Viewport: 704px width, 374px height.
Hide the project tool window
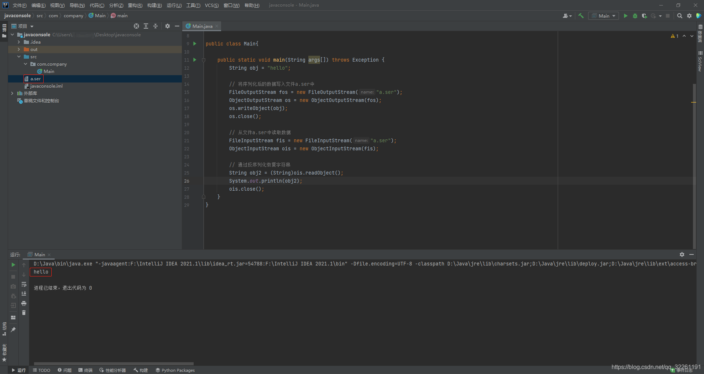click(177, 26)
